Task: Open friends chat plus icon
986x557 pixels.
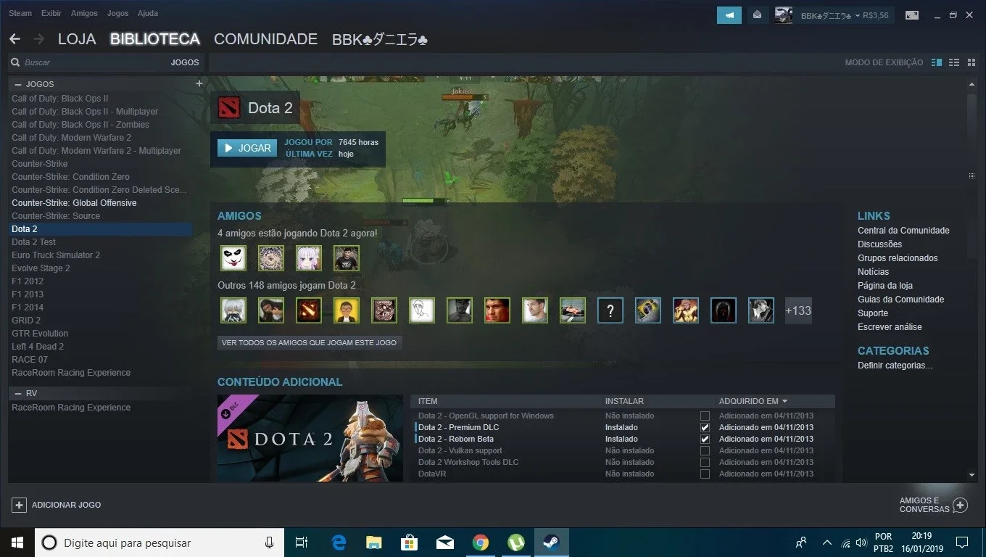Action: click(x=960, y=505)
